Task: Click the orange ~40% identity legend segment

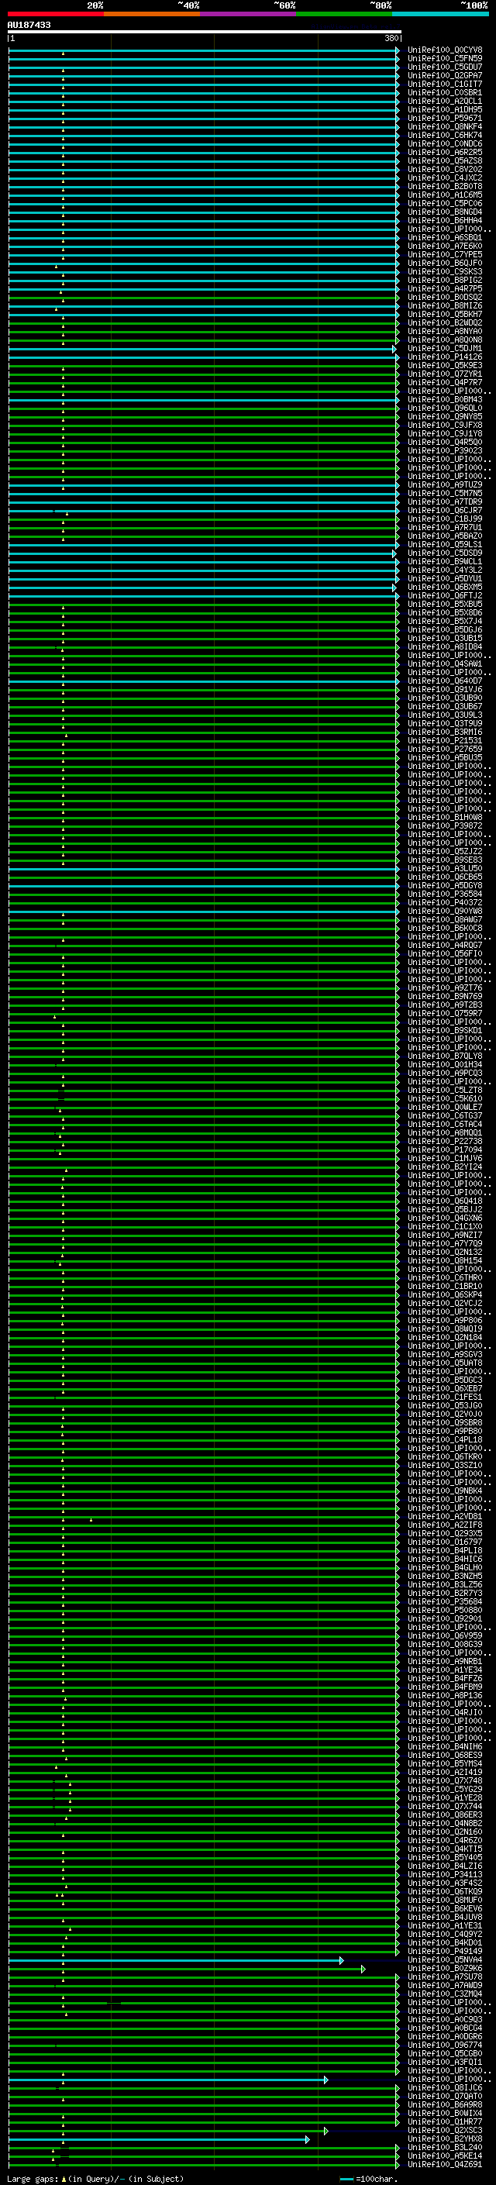Action: [152, 15]
